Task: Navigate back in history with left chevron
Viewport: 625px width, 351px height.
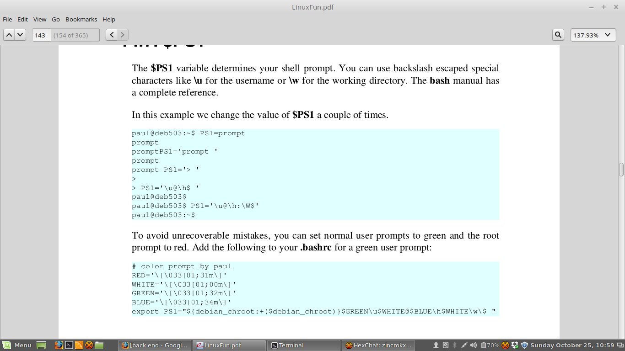Action: 112,35
